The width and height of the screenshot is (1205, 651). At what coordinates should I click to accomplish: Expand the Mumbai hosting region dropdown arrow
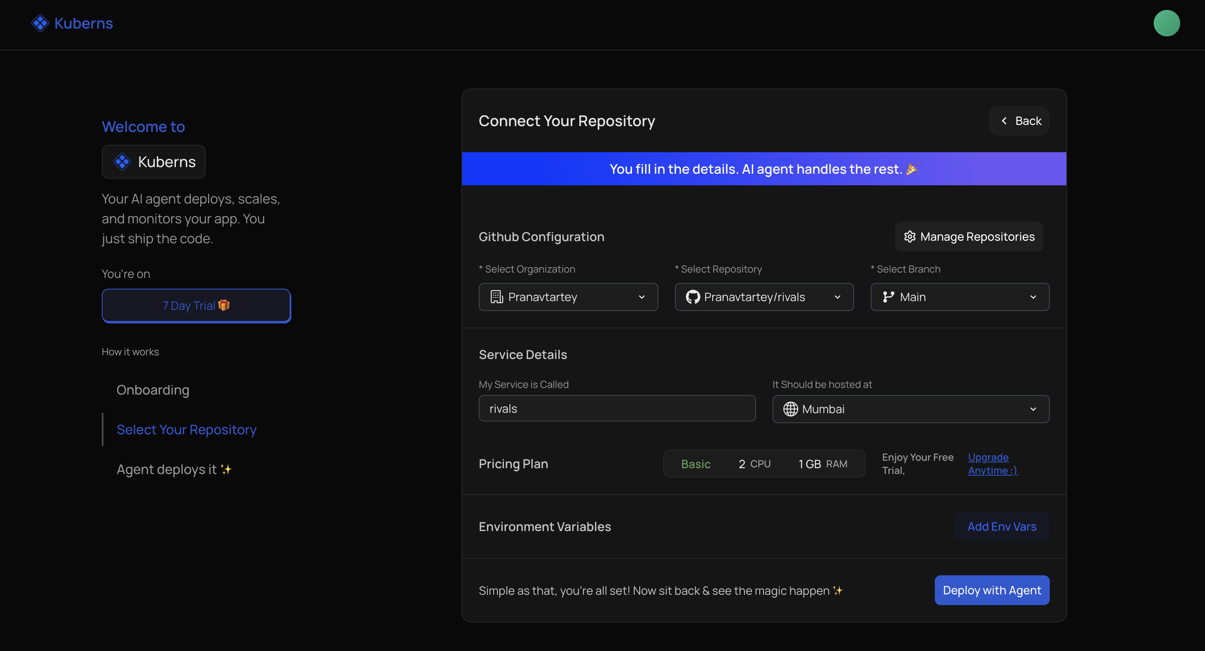1033,409
